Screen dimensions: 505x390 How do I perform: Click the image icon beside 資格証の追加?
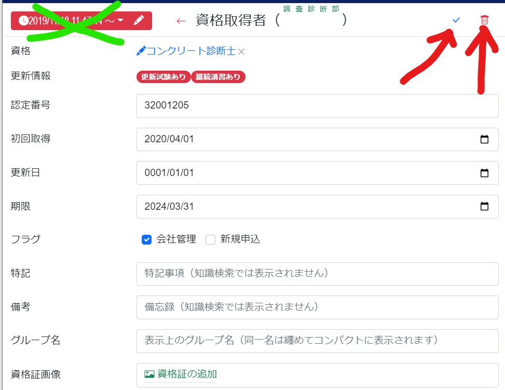pyautogui.click(x=149, y=374)
